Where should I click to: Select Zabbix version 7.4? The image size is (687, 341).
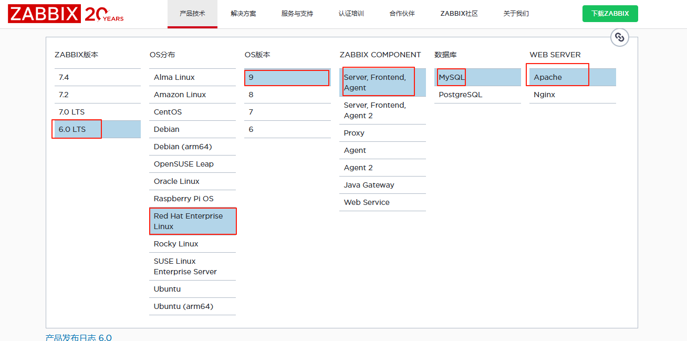coord(98,77)
